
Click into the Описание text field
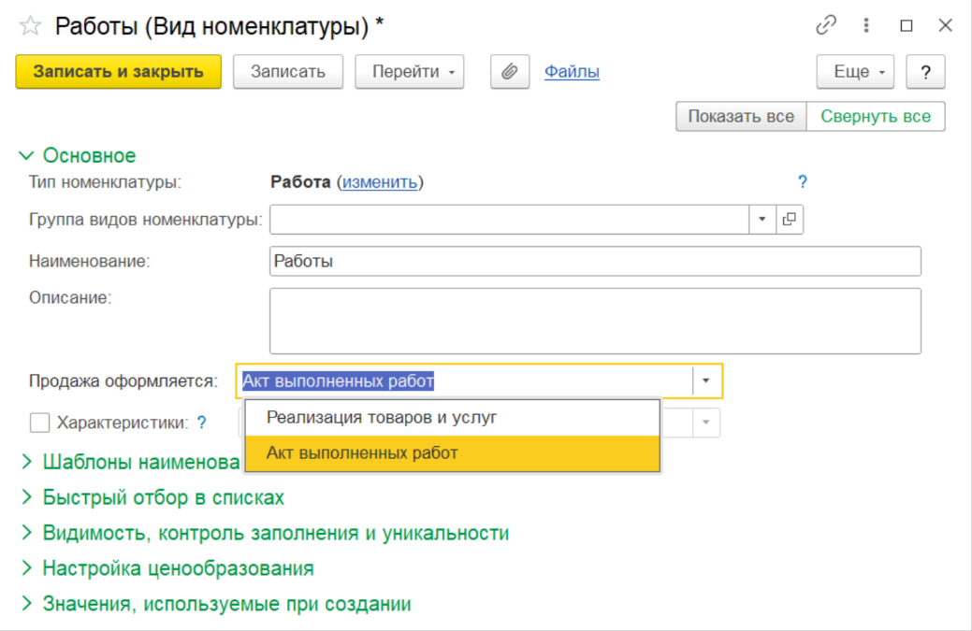pyautogui.click(x=595, y=321)
